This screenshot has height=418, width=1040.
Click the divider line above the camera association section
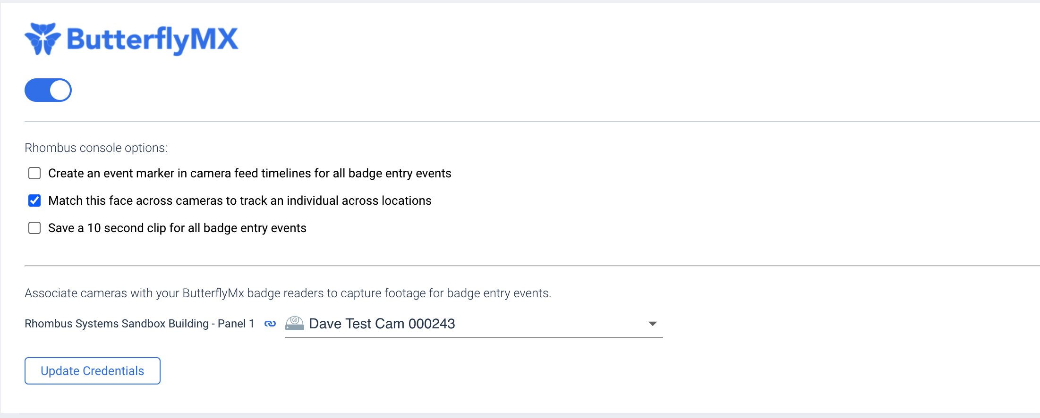point(532,266)
